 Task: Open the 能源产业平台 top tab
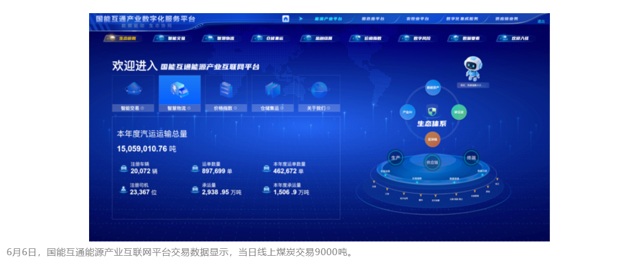328,19
